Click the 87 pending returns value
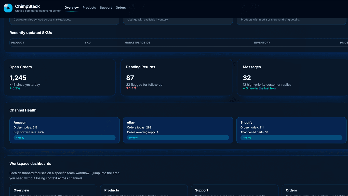The image size is (348, 196). coord(130,78)
